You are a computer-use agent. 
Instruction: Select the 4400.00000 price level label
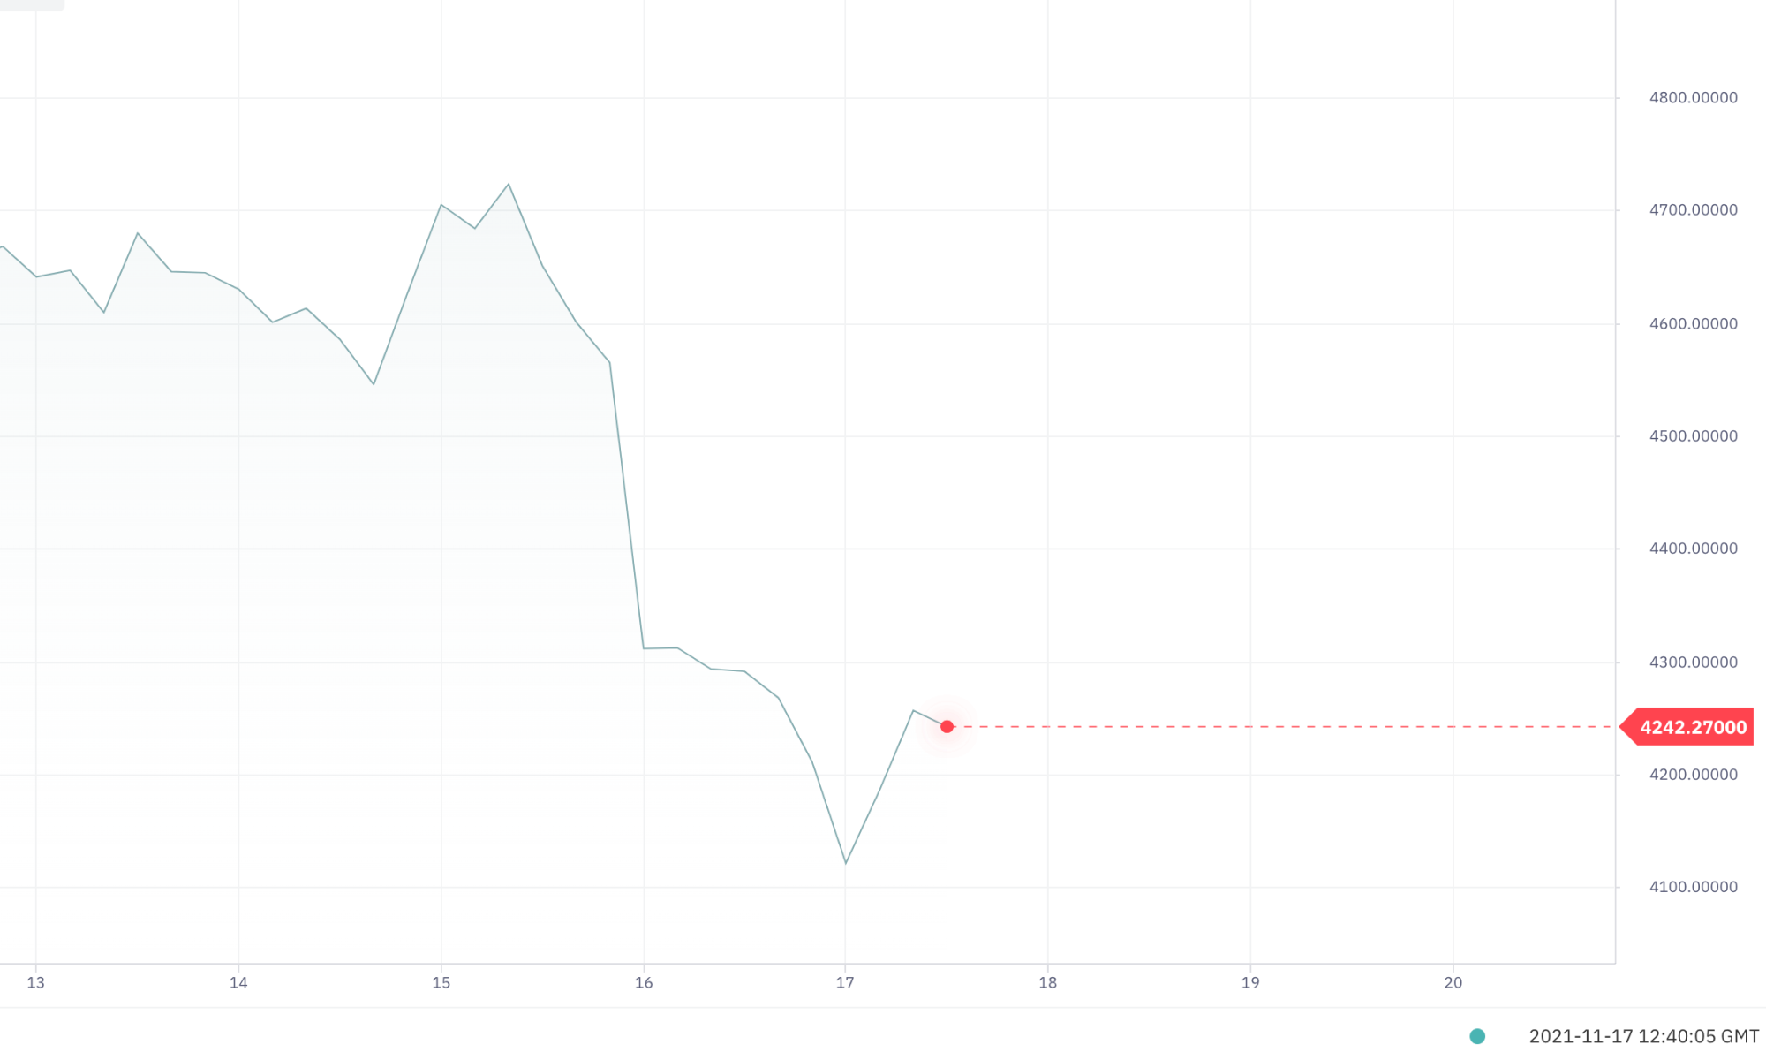coord(1693,549)
